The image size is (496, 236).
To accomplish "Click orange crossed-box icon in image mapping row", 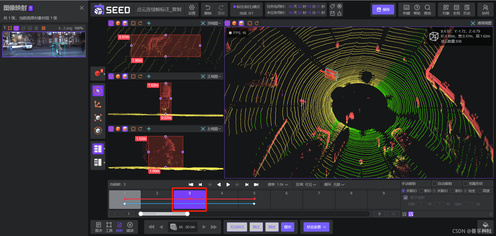I will [x=44, y=28].
